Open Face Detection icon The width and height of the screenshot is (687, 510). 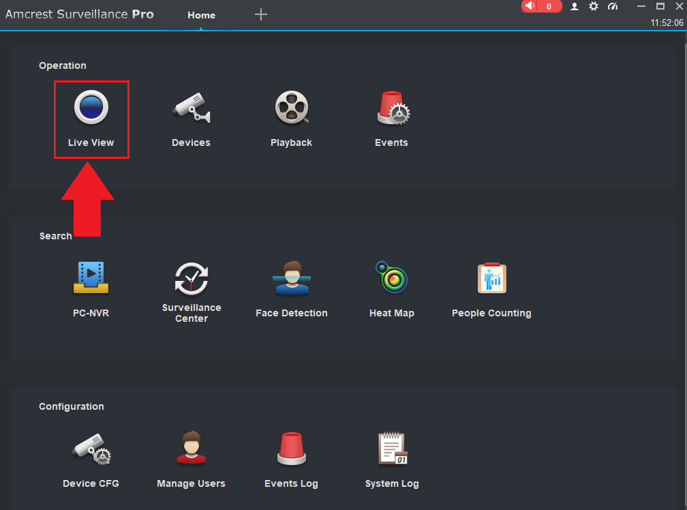(x=291, y=278)
